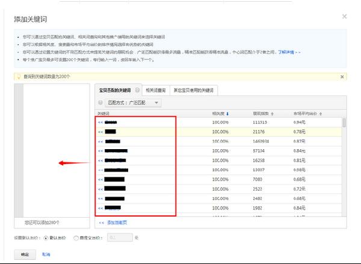Switch to 其它宝贝使用的关键词 tab
This screenshot has width=361, height=264.
[x=193, y=90]
